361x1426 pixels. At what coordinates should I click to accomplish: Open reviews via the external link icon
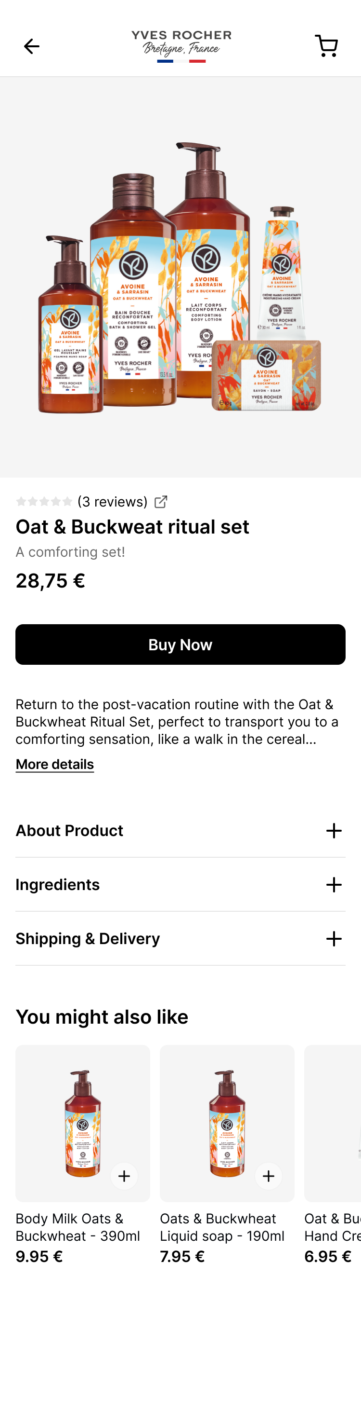pos(161,502)
